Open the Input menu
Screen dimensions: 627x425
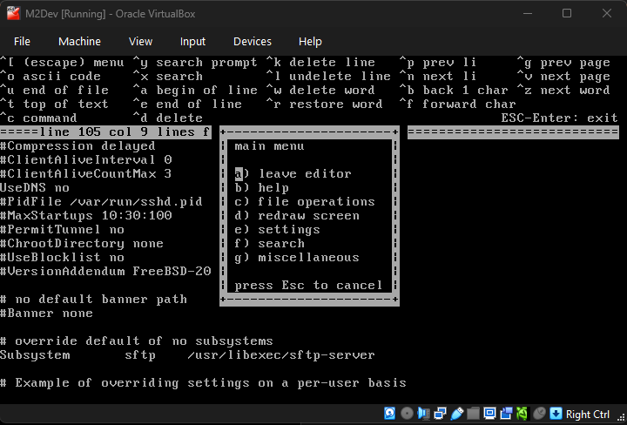192,41
